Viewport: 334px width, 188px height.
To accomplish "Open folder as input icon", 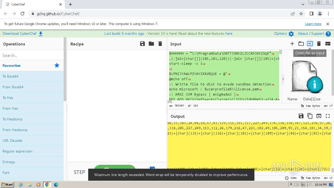I will point(301,44).
